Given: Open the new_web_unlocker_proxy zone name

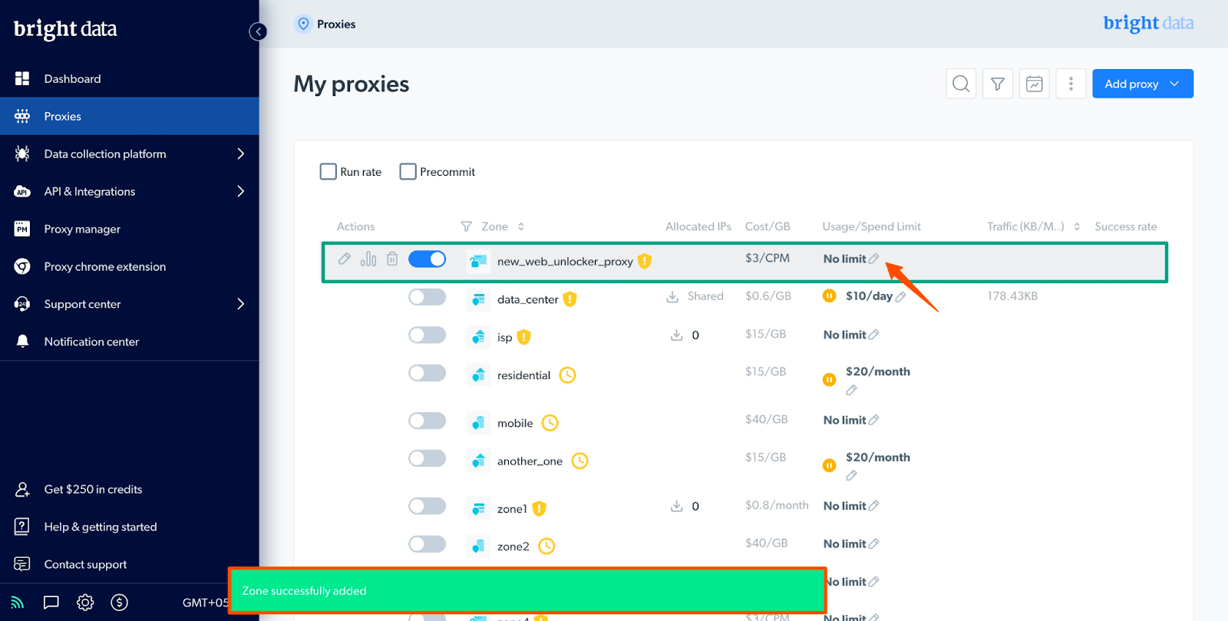Looking at the screenshot, I should [565, 261].
